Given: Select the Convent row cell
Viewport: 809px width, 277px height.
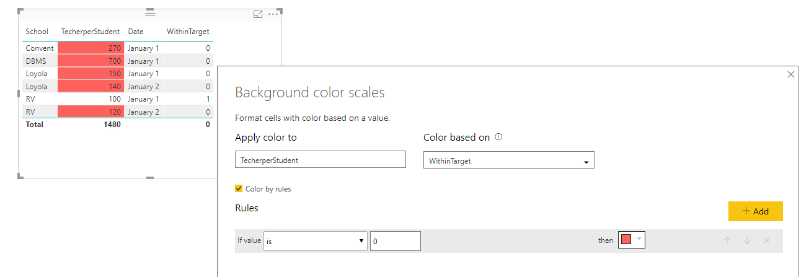Looking at the screenshot, I should coord(40,48).
